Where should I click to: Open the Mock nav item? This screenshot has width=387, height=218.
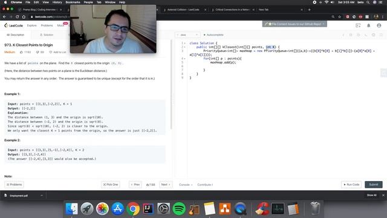tap(60, 25)
